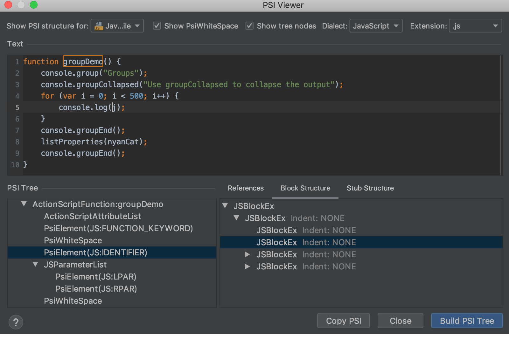Switch to the References tab
This screenshot has width=509, height=339.
pos(246,188)
